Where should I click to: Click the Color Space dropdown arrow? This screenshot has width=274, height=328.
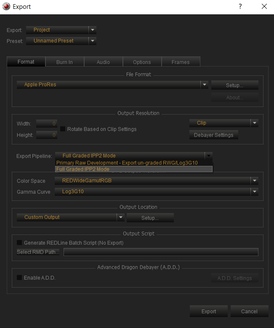[x=255, y=181]
